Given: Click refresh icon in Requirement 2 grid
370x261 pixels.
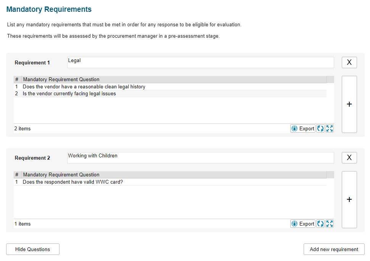Looking at the screenshot, I should (x=320, y=224).
